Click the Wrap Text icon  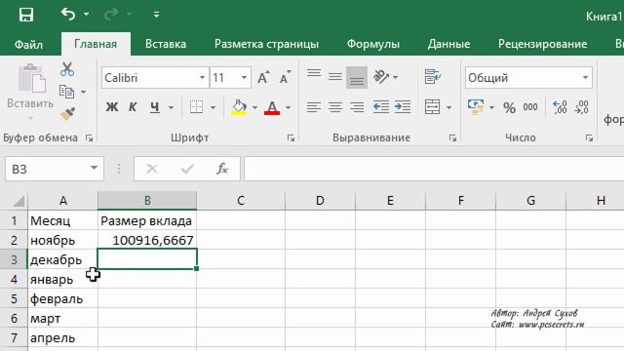432,77
